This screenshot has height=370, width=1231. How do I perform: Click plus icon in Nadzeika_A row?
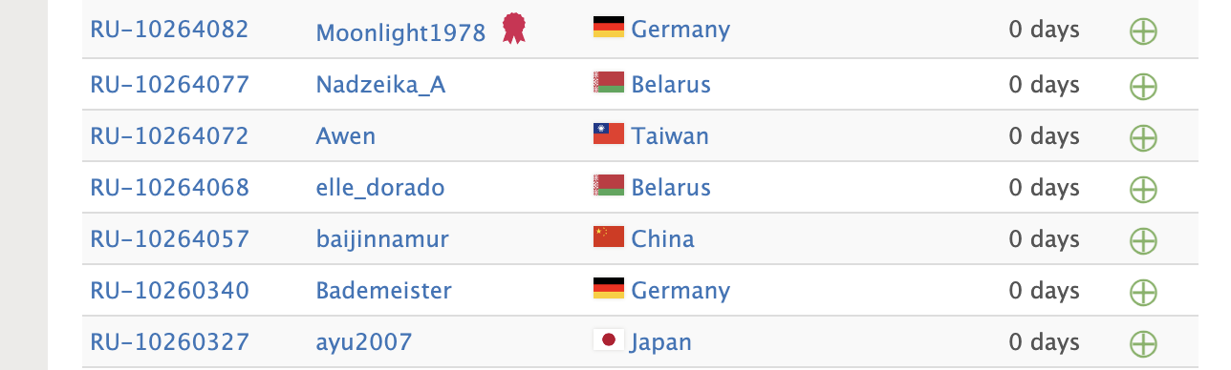1143,86
